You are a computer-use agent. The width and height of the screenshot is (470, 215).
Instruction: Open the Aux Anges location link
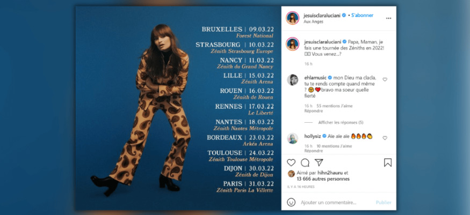(313, 21)
